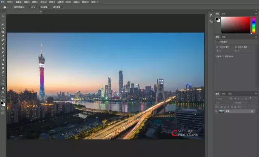Toggle the scroll all windows checkbox
The image size is (259, 157).
tap(11, 7)
